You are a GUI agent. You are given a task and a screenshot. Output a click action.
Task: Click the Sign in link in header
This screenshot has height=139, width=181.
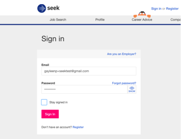[x=156, y=9]
